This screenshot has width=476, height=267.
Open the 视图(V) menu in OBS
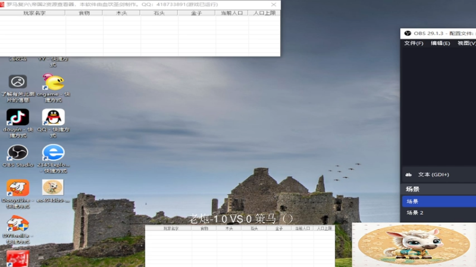click(x=466, y=43)
